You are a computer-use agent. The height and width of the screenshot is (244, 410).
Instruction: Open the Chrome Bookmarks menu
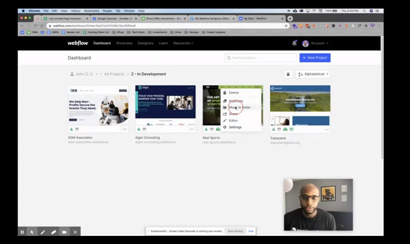click(x=92, y=10)
